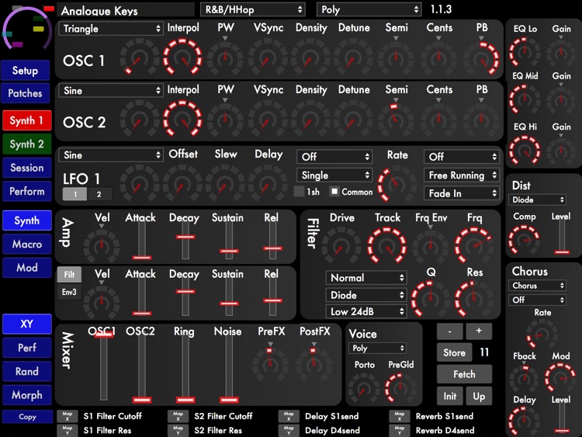Click the minus stepper button

[x=450, y=331]
